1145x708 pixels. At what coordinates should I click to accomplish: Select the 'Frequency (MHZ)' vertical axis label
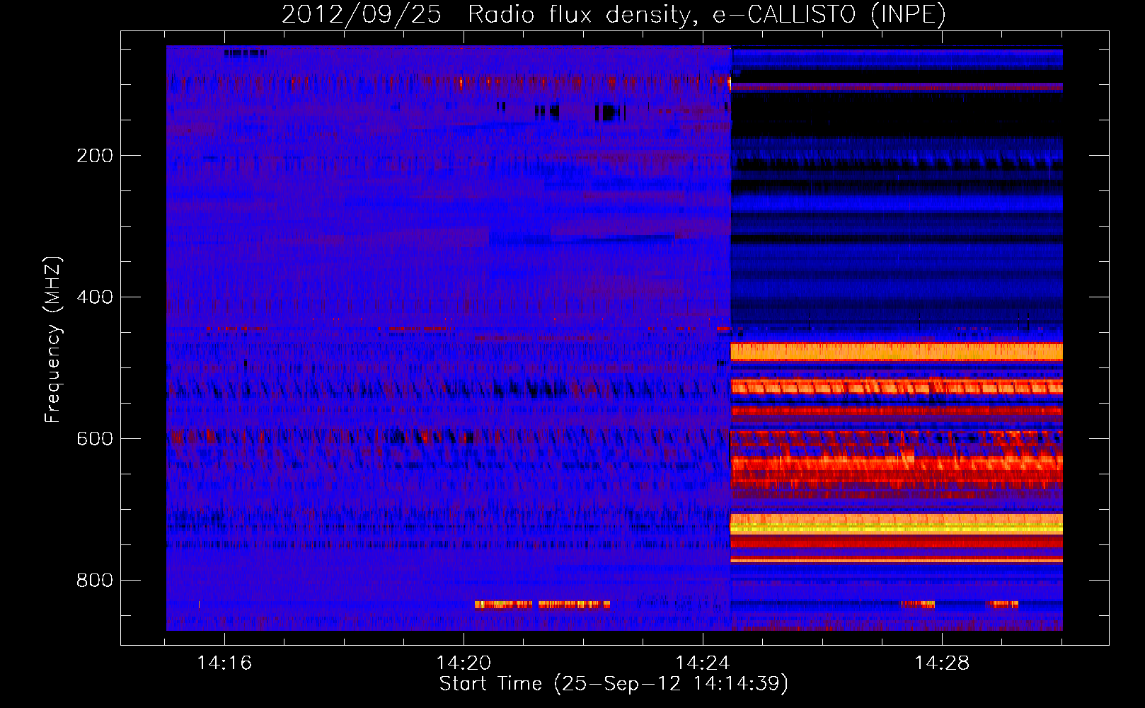tap(53, 340)
